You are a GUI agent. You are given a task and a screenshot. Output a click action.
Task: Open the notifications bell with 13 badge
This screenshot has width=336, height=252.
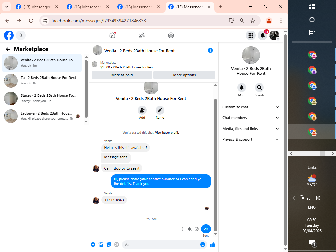262,35
